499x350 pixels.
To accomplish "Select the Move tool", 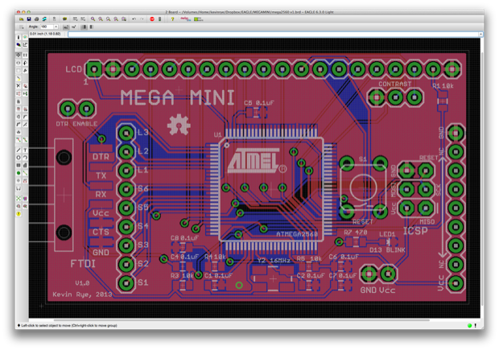I will pyautogui.click(x=19, y=55).
